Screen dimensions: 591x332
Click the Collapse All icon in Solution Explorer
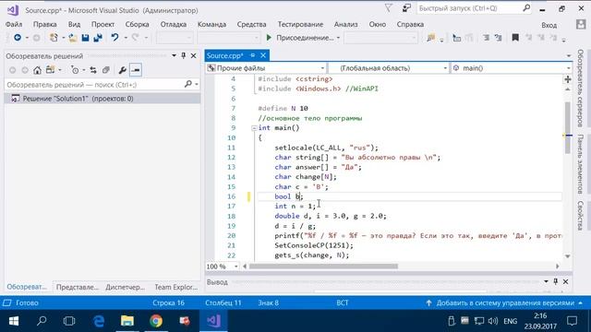coord(106,70)
